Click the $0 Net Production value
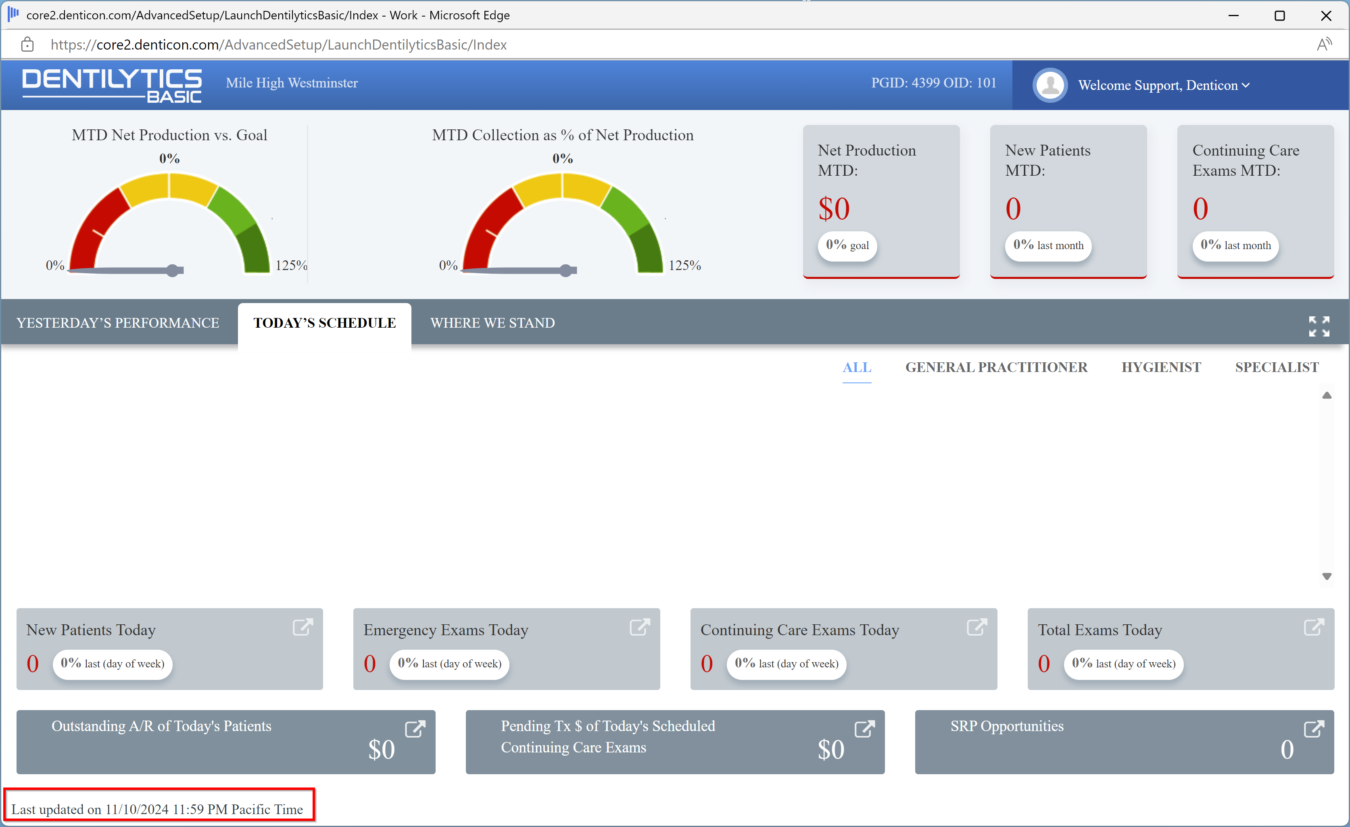This screenshot has height=827, width=1350. tap(834, 208)
